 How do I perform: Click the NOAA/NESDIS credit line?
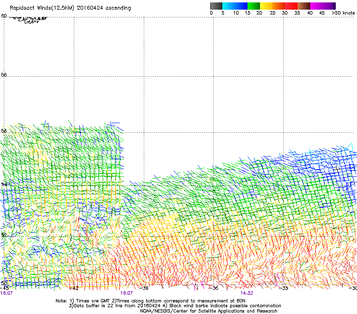point(208,311)
